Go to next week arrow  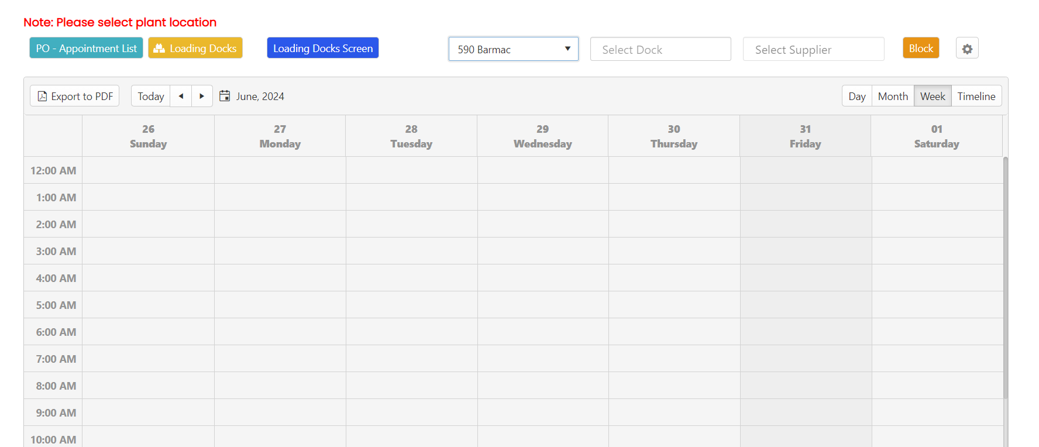coord(202,96)
